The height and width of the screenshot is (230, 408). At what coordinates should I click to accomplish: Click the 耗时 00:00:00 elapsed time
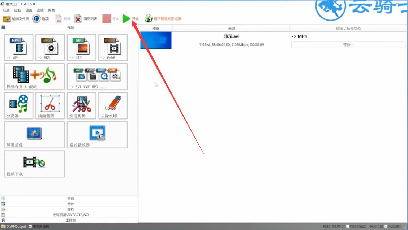(334, 226)
